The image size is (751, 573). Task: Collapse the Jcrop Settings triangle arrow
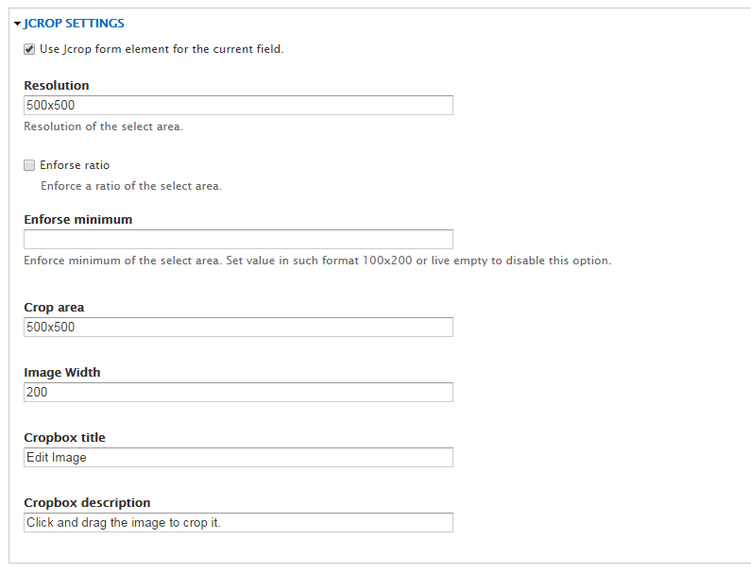coord(17,24)
